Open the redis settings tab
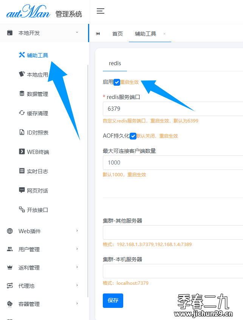 pyautogui.click(x=115, y=63)
